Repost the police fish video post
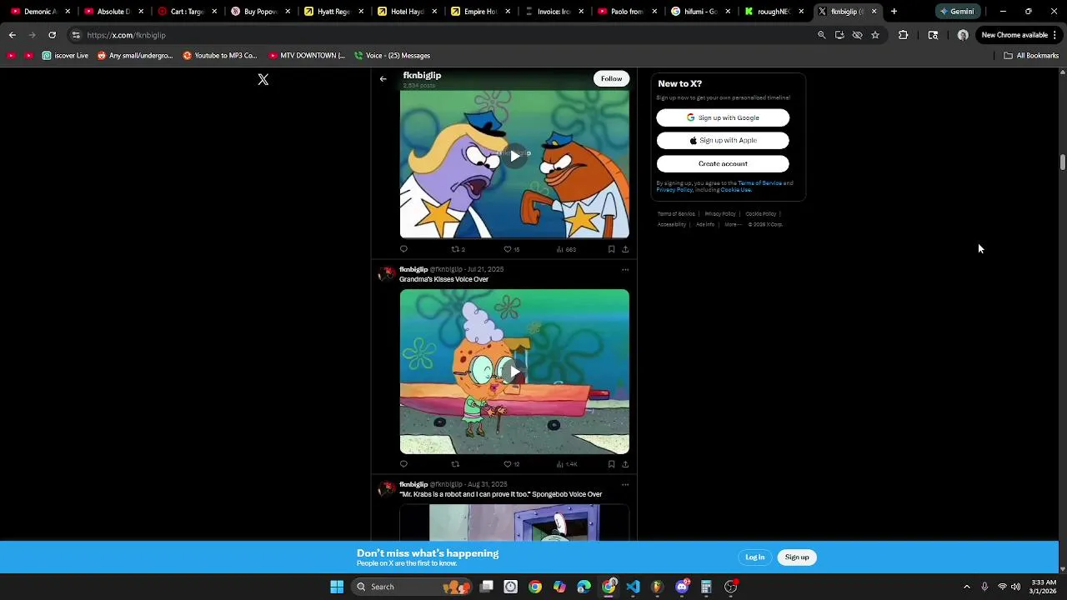Viewport: 1067px width, 600px height. click(x=458, y=249)
